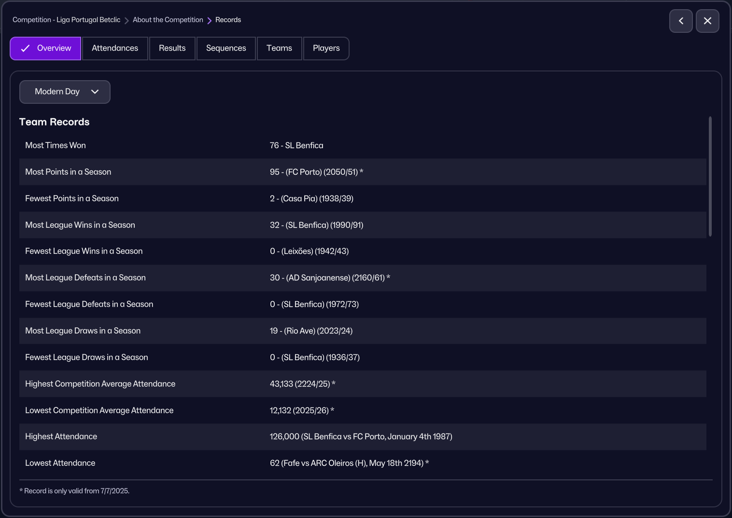Select the Fewest League Wins in a Season label
Viewport: 732px width, 518px height.
(x=84, y=251)
